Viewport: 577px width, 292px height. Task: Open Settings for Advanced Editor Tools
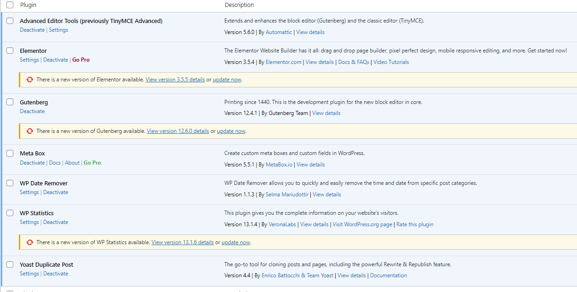[58, 30]
